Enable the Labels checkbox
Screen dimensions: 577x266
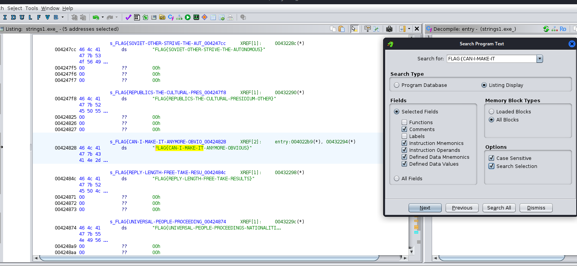pyautogui.click(x=404, y=136)
